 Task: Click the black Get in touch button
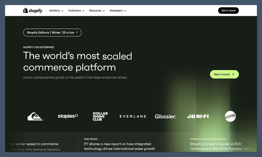click(228, 10)
